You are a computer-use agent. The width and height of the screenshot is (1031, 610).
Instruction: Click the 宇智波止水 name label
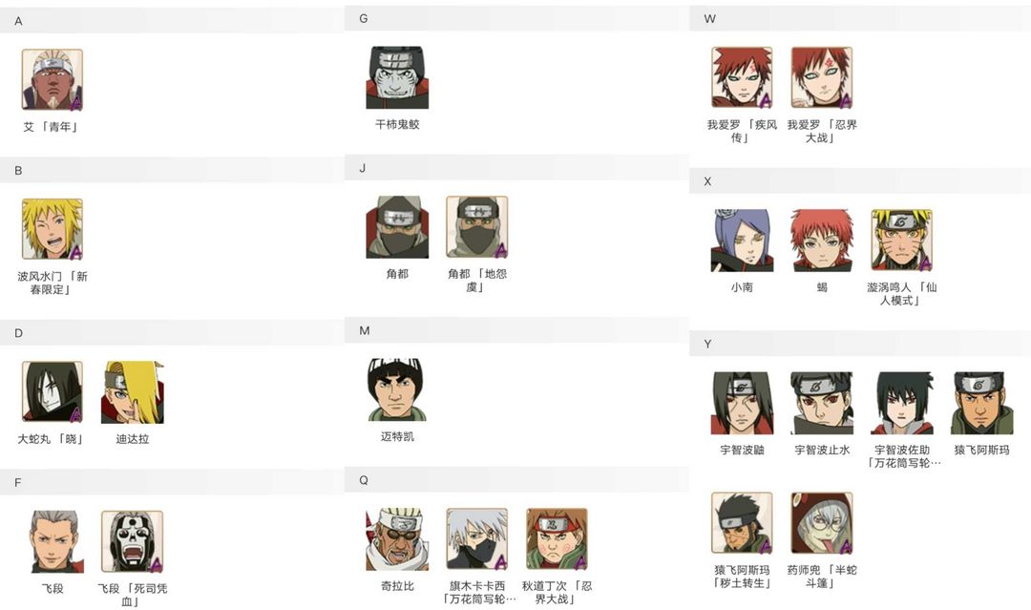coord(822,450)
